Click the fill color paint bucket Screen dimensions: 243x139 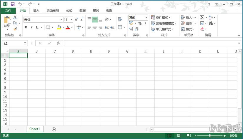point(59,27)
